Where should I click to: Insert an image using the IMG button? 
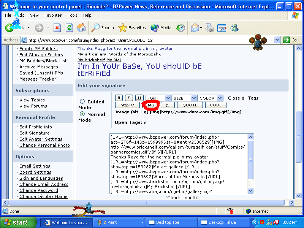tap(150, 105)
